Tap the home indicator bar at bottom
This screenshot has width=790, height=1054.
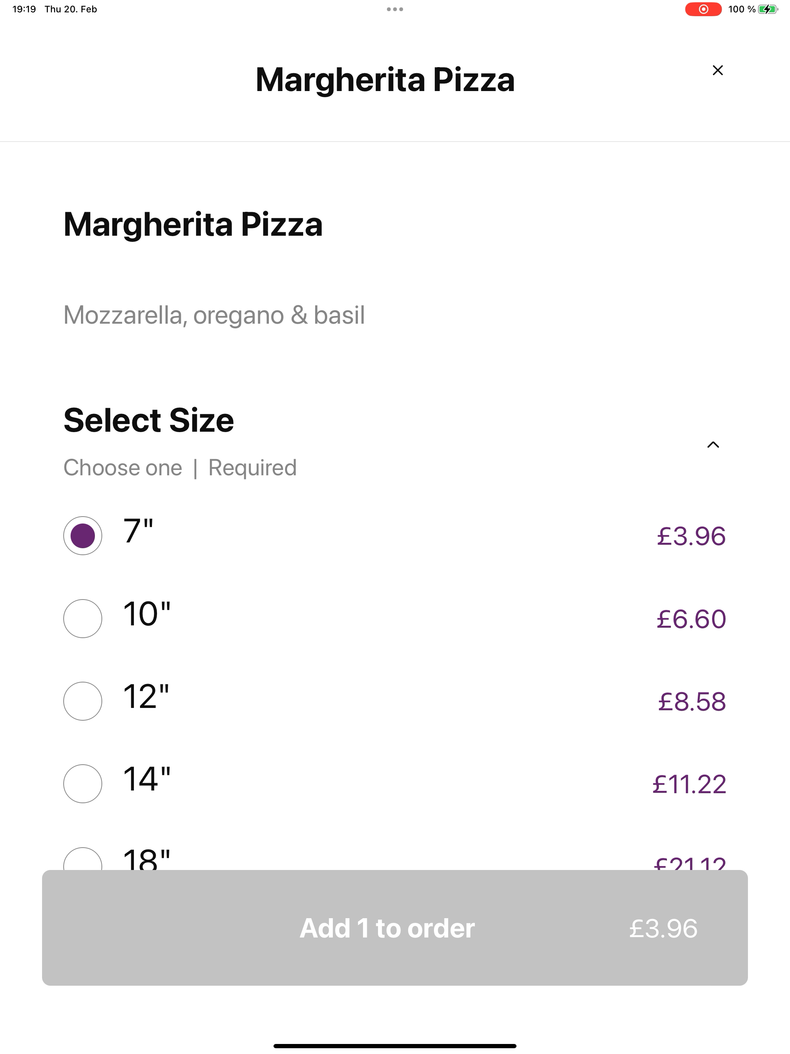[x=395, y=1046]
